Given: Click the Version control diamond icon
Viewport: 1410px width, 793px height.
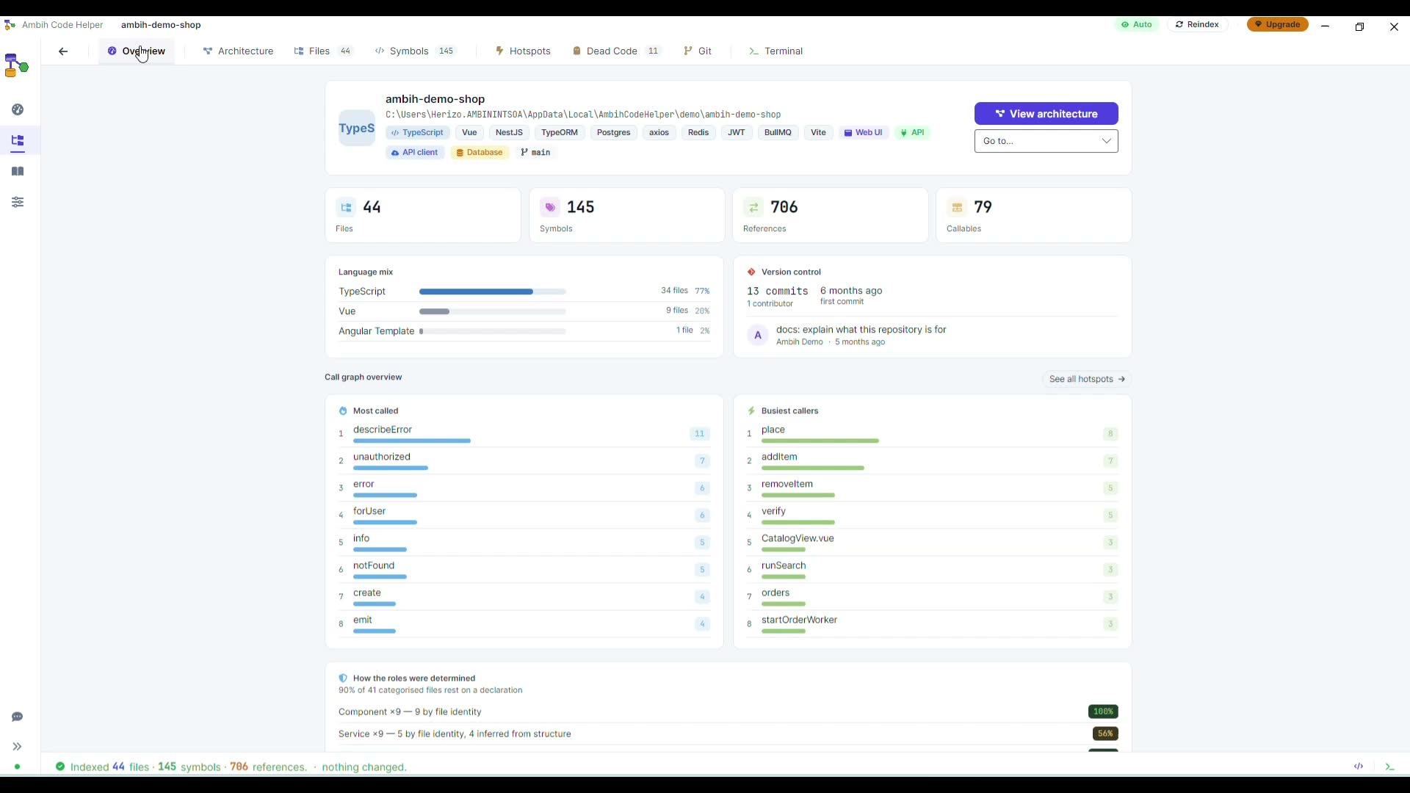Looking at the screenshot, I should pyautogui.click(x=751, y=272).
